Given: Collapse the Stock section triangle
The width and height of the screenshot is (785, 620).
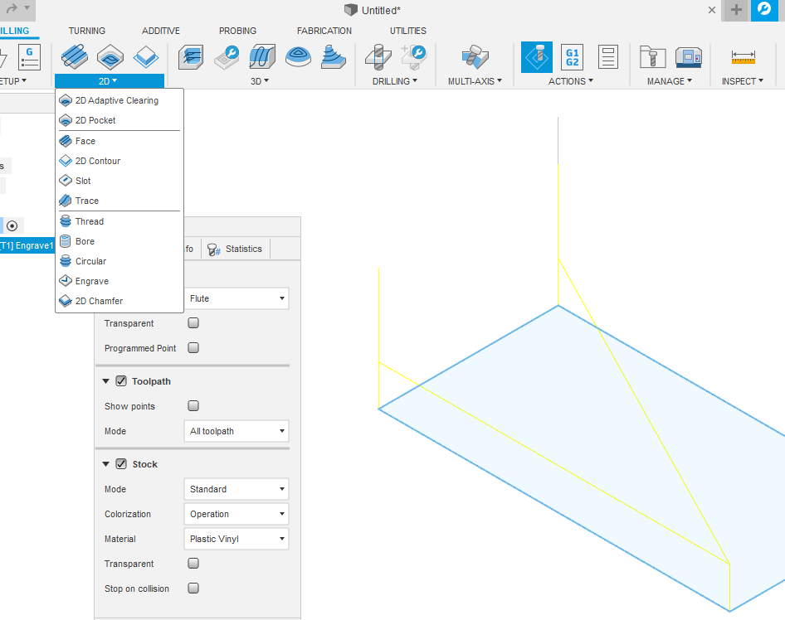Looking at the screenshot, I should 106,464.
